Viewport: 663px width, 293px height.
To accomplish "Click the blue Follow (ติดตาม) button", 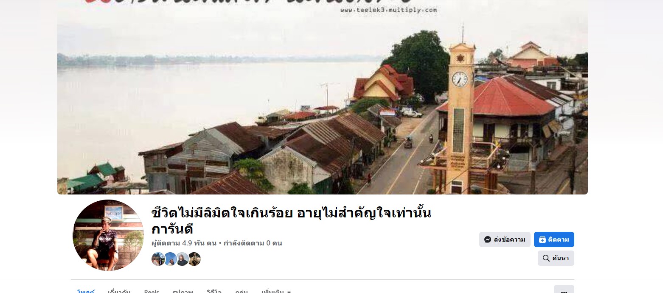I will 554,239.
